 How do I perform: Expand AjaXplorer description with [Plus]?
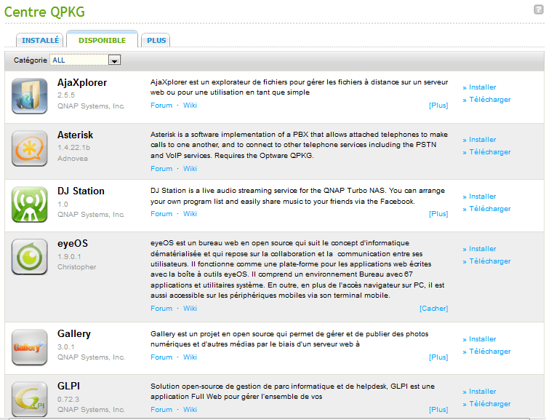pyautogui.click(x=438, y=106)
